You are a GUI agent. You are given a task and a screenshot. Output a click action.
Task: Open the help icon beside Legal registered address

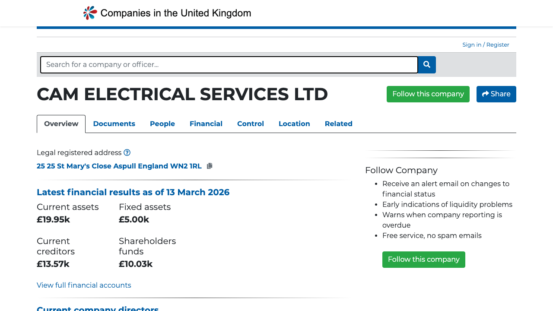[x=127, y=152]
